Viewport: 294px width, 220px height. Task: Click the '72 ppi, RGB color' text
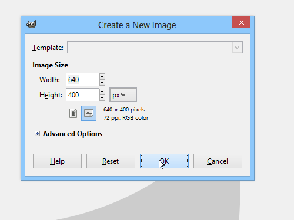(126, 118)
